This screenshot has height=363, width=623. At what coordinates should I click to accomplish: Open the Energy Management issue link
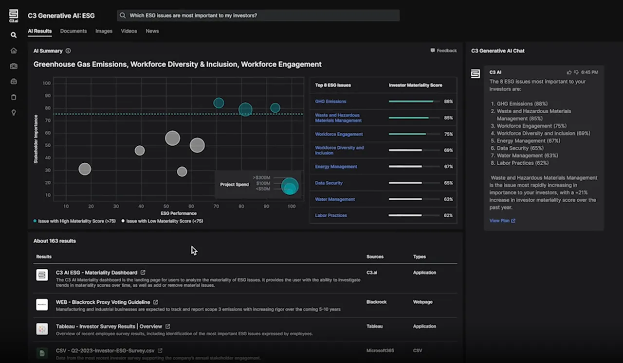336,167
